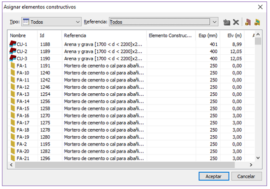The width and height of the screenshot is (270, 189).
Task: Click the wall icon next to FA-10
Action: coord(13,73)
